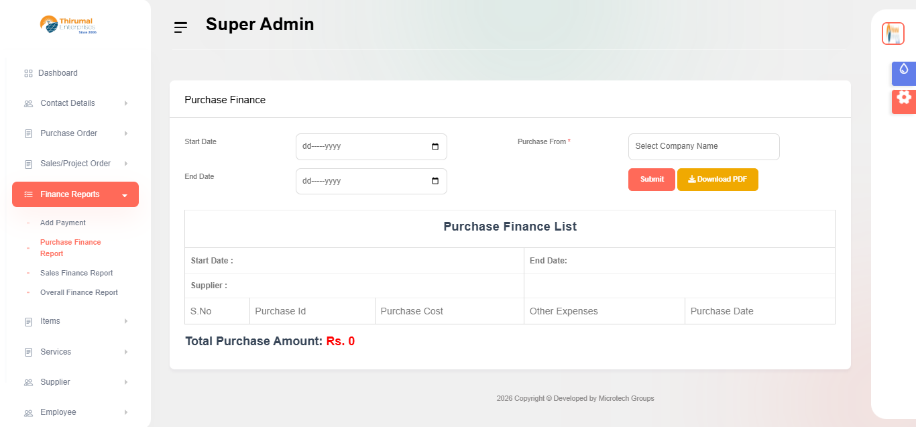Expand the Sales/Project Order menu
The image size is (916, 427).
(75, 164)
